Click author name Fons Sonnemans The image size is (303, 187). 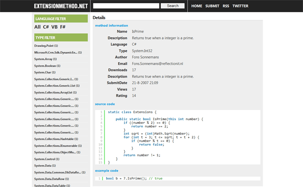pyautogui.click(x=145, y=57)
